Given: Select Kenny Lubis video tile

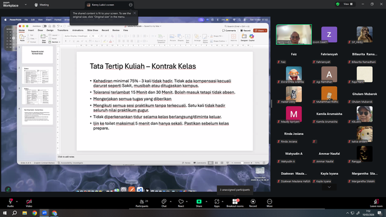Looking at the screenshot, I should point(294,34).
